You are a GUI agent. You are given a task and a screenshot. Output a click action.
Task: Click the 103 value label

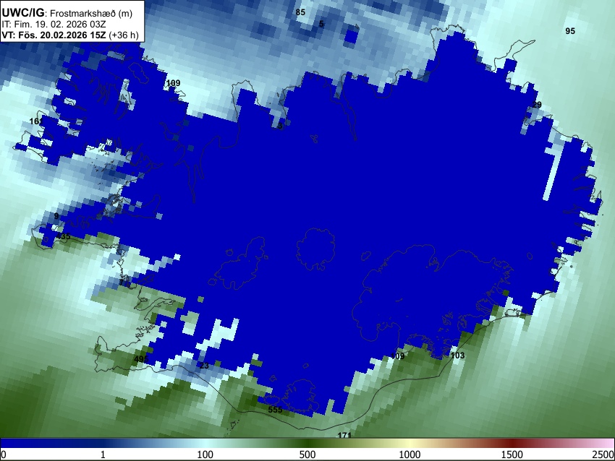(x=457, y=356)
